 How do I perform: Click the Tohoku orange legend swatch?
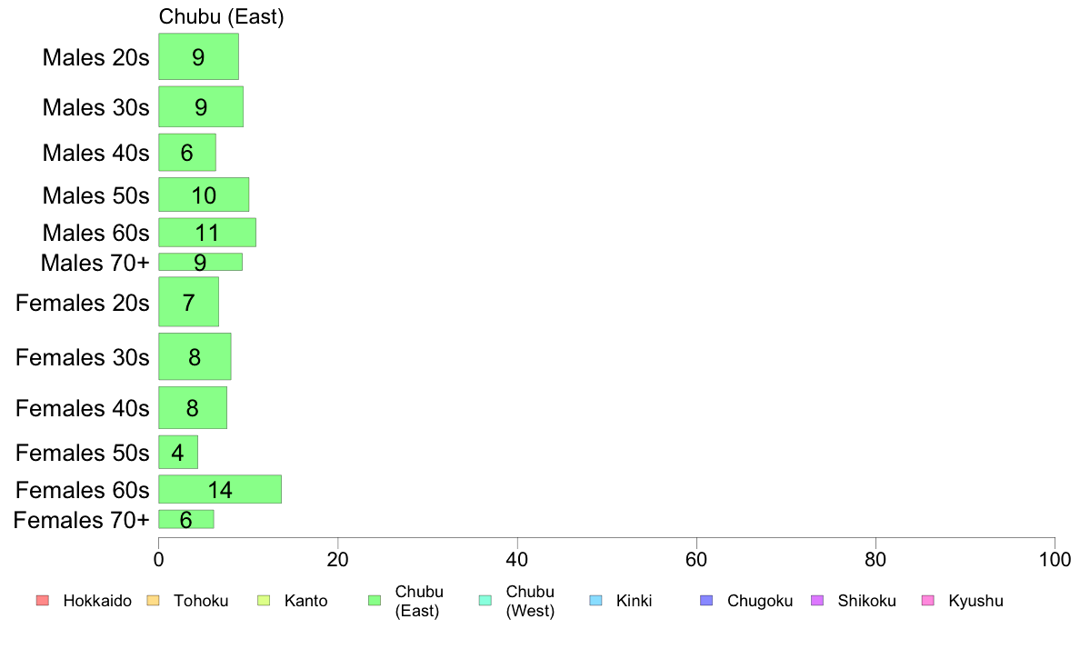pyautogui.click(x=153, y=601)
